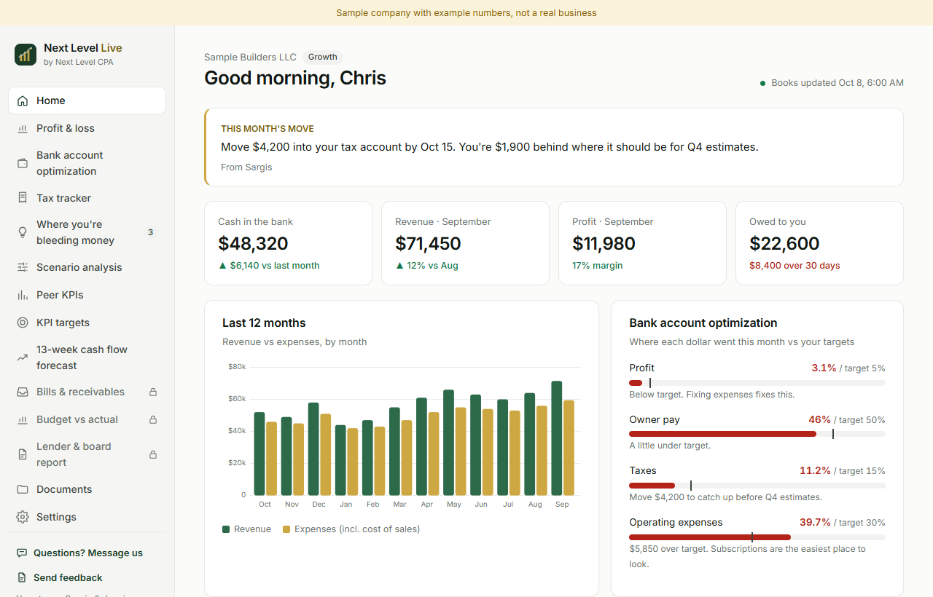
Task: Click the Home house icon
Action: pyautogui.click(x=23, y=101)
